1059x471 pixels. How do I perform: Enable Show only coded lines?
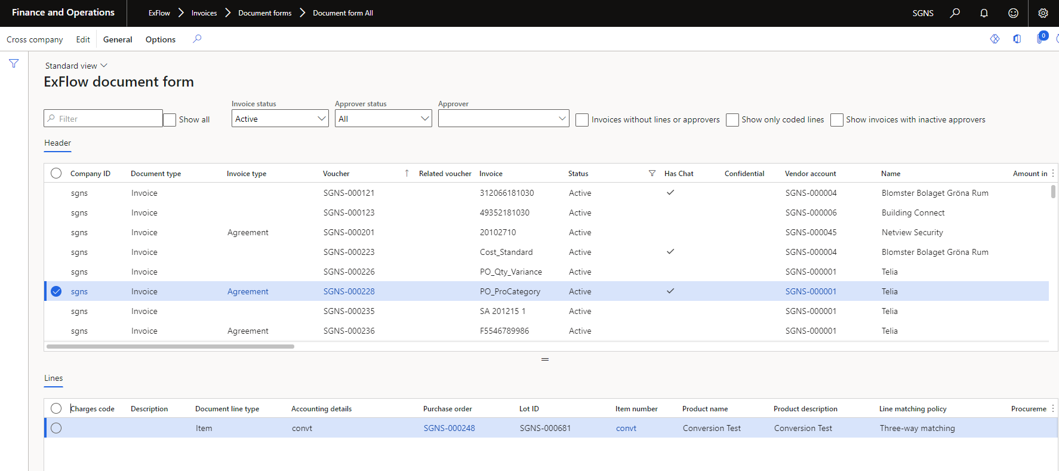click(732, 120)
